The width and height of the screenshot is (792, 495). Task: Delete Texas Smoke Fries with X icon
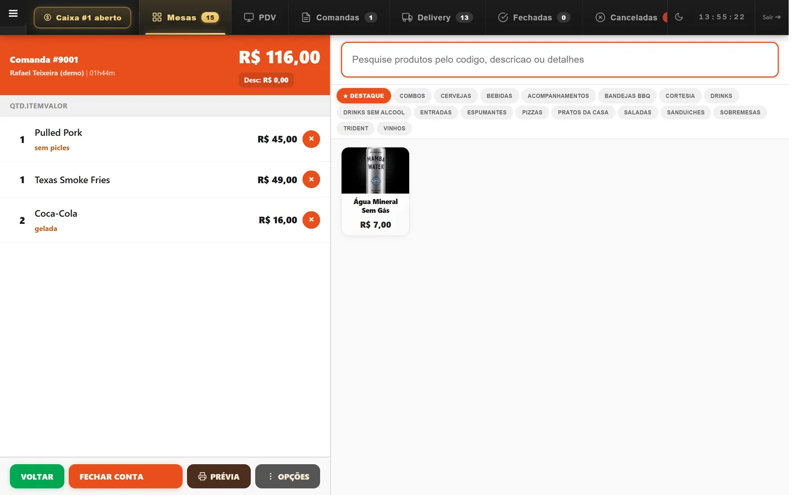311,179
